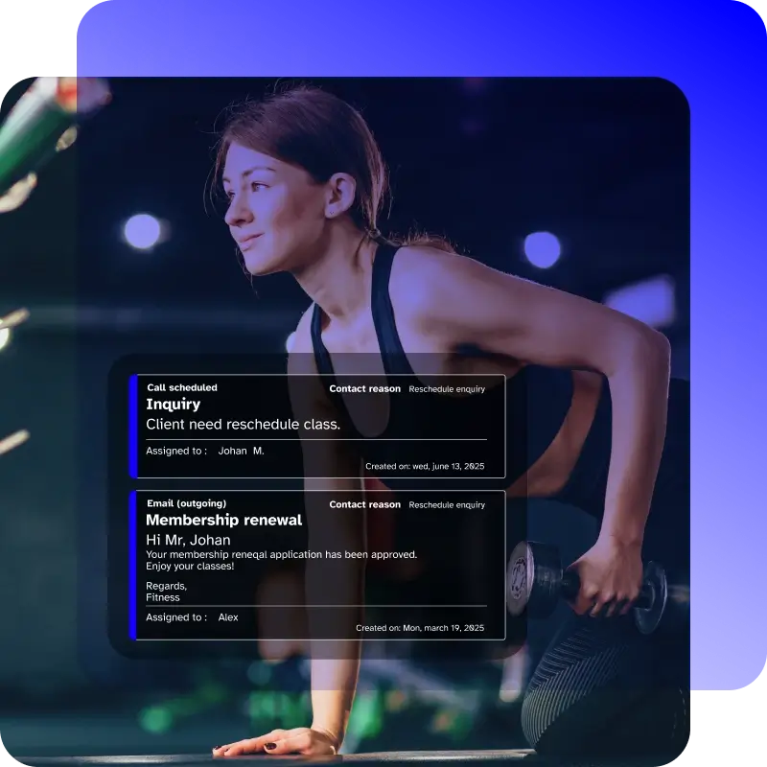Click blue accent bar on Membership renewal card

tap(133, 566)
